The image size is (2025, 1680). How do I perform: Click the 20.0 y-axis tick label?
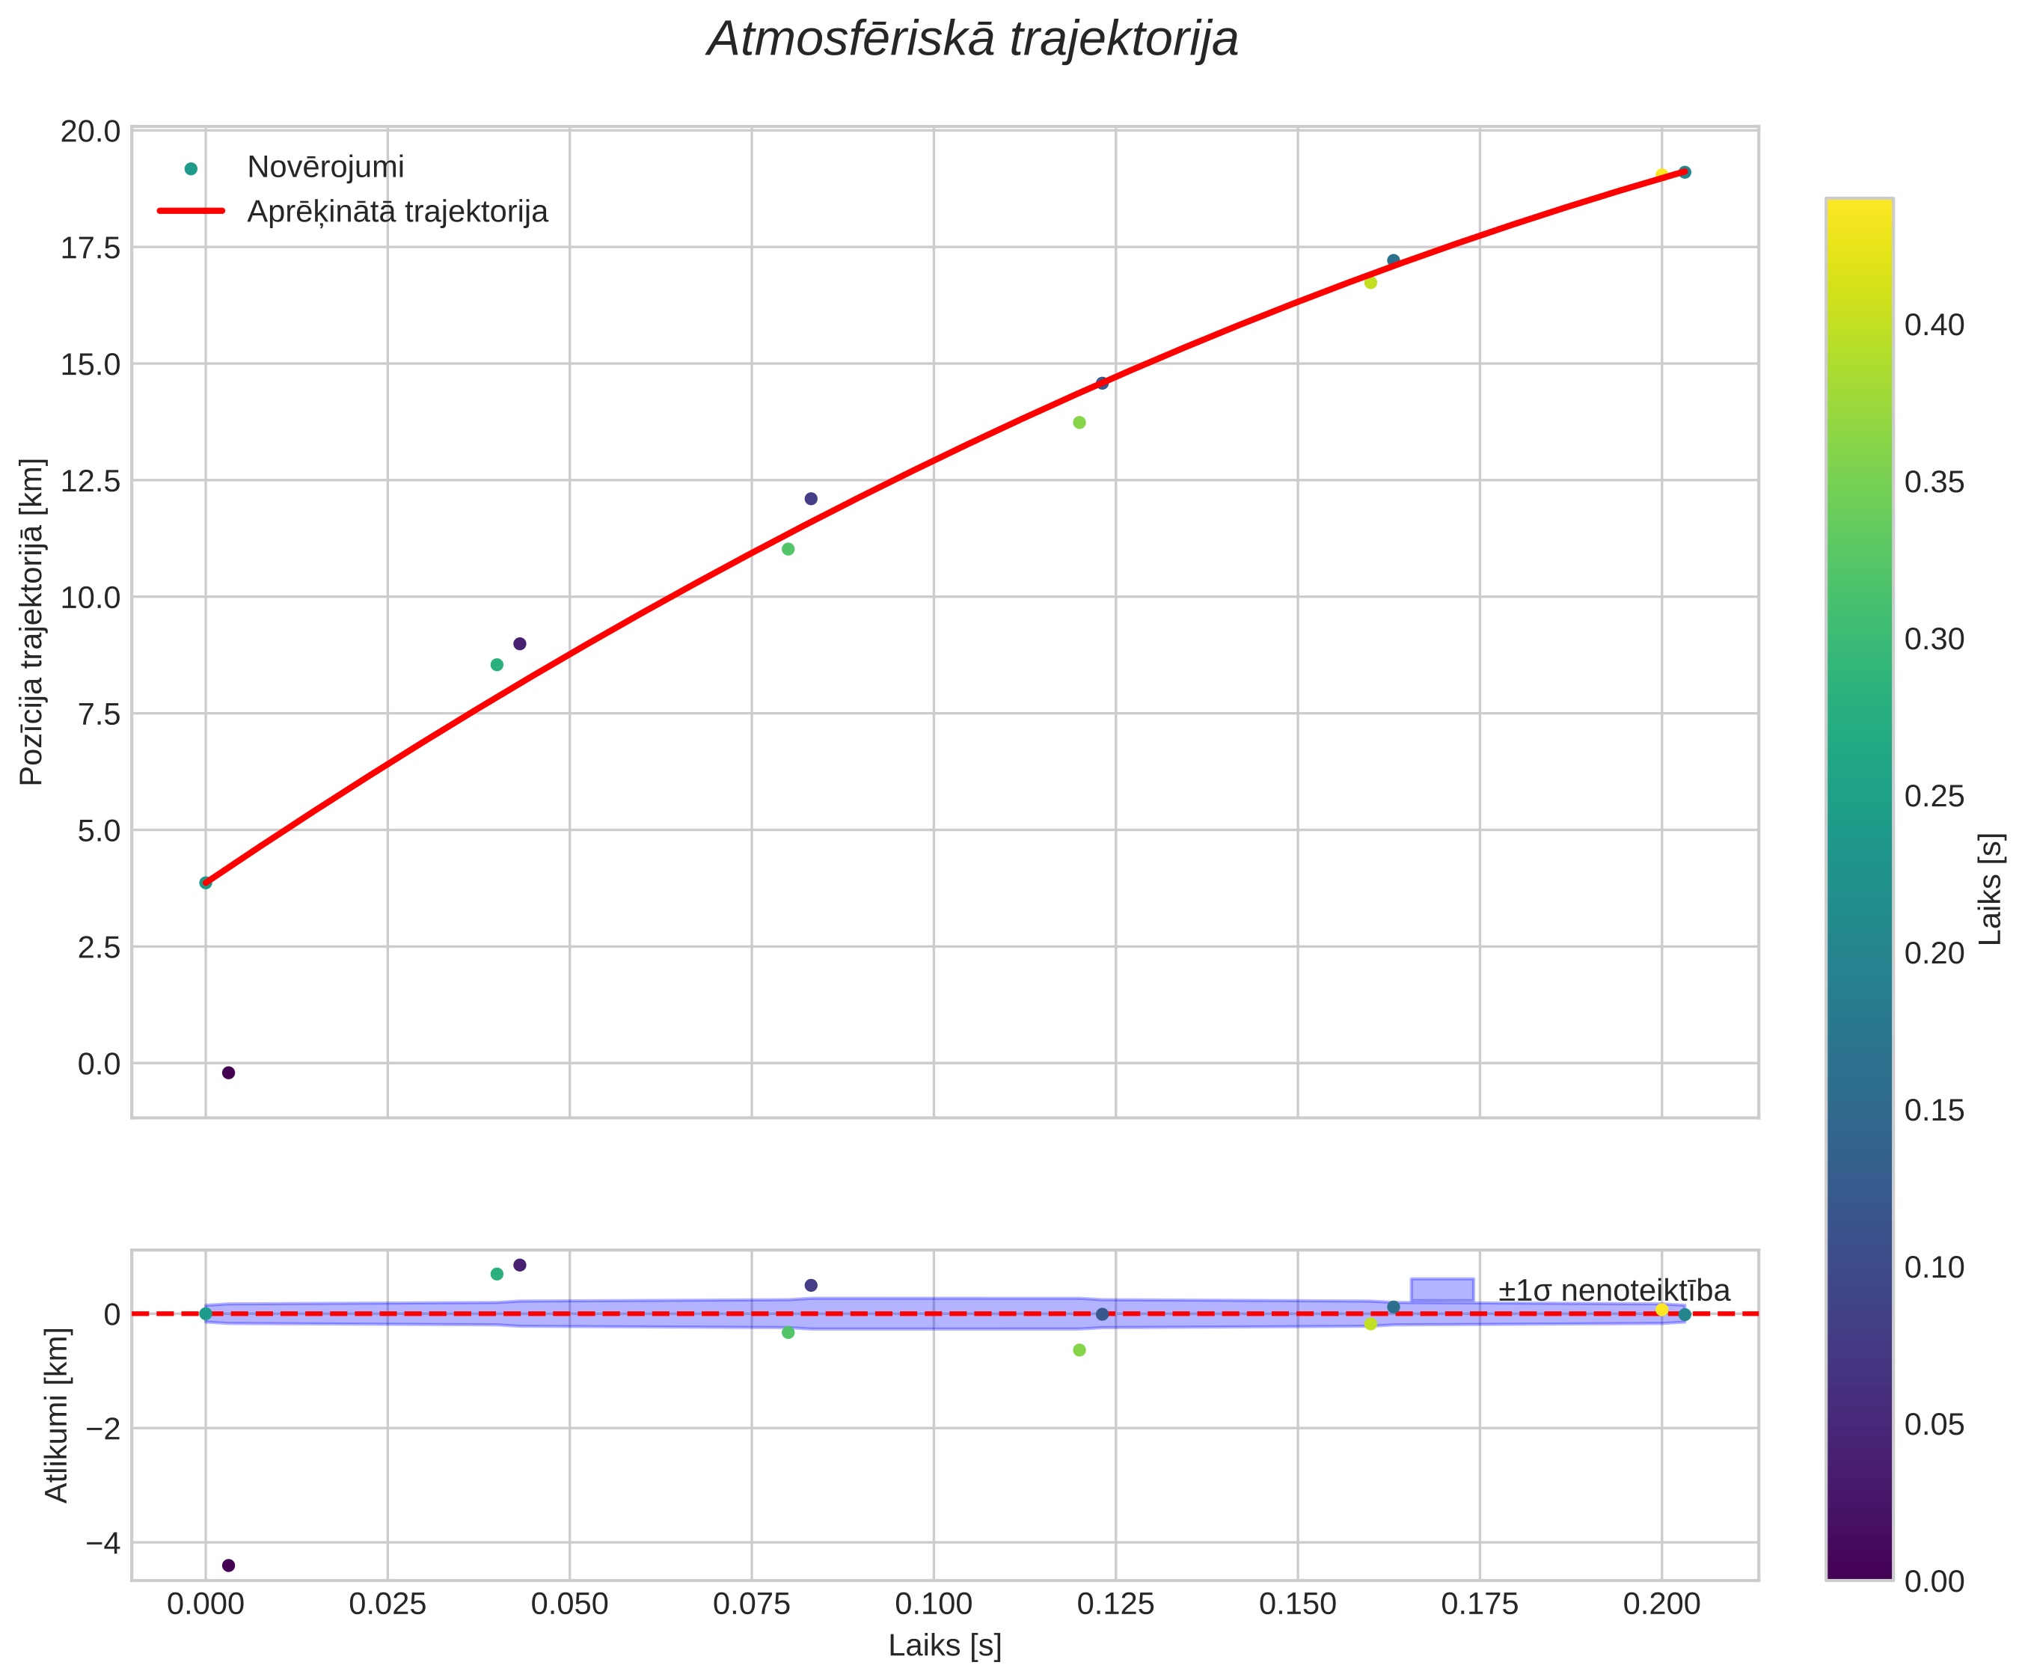91,131
